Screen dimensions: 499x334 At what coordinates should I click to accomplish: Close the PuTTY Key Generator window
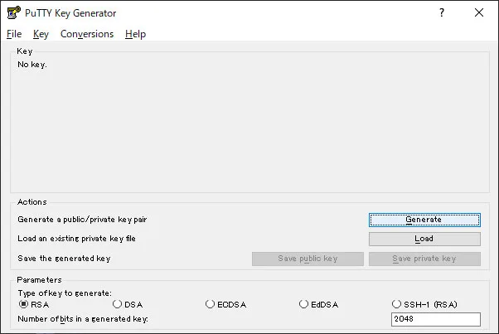(479, 12)
